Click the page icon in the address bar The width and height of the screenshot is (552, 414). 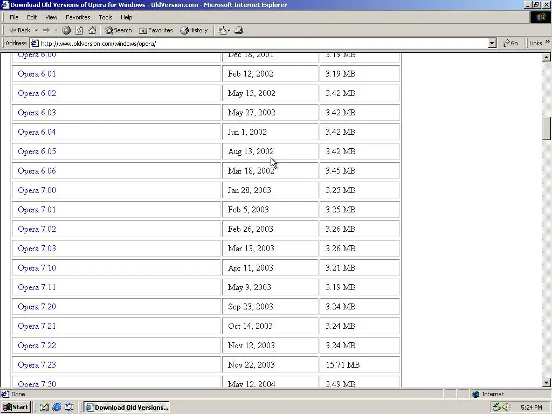(x=34, y=43)
